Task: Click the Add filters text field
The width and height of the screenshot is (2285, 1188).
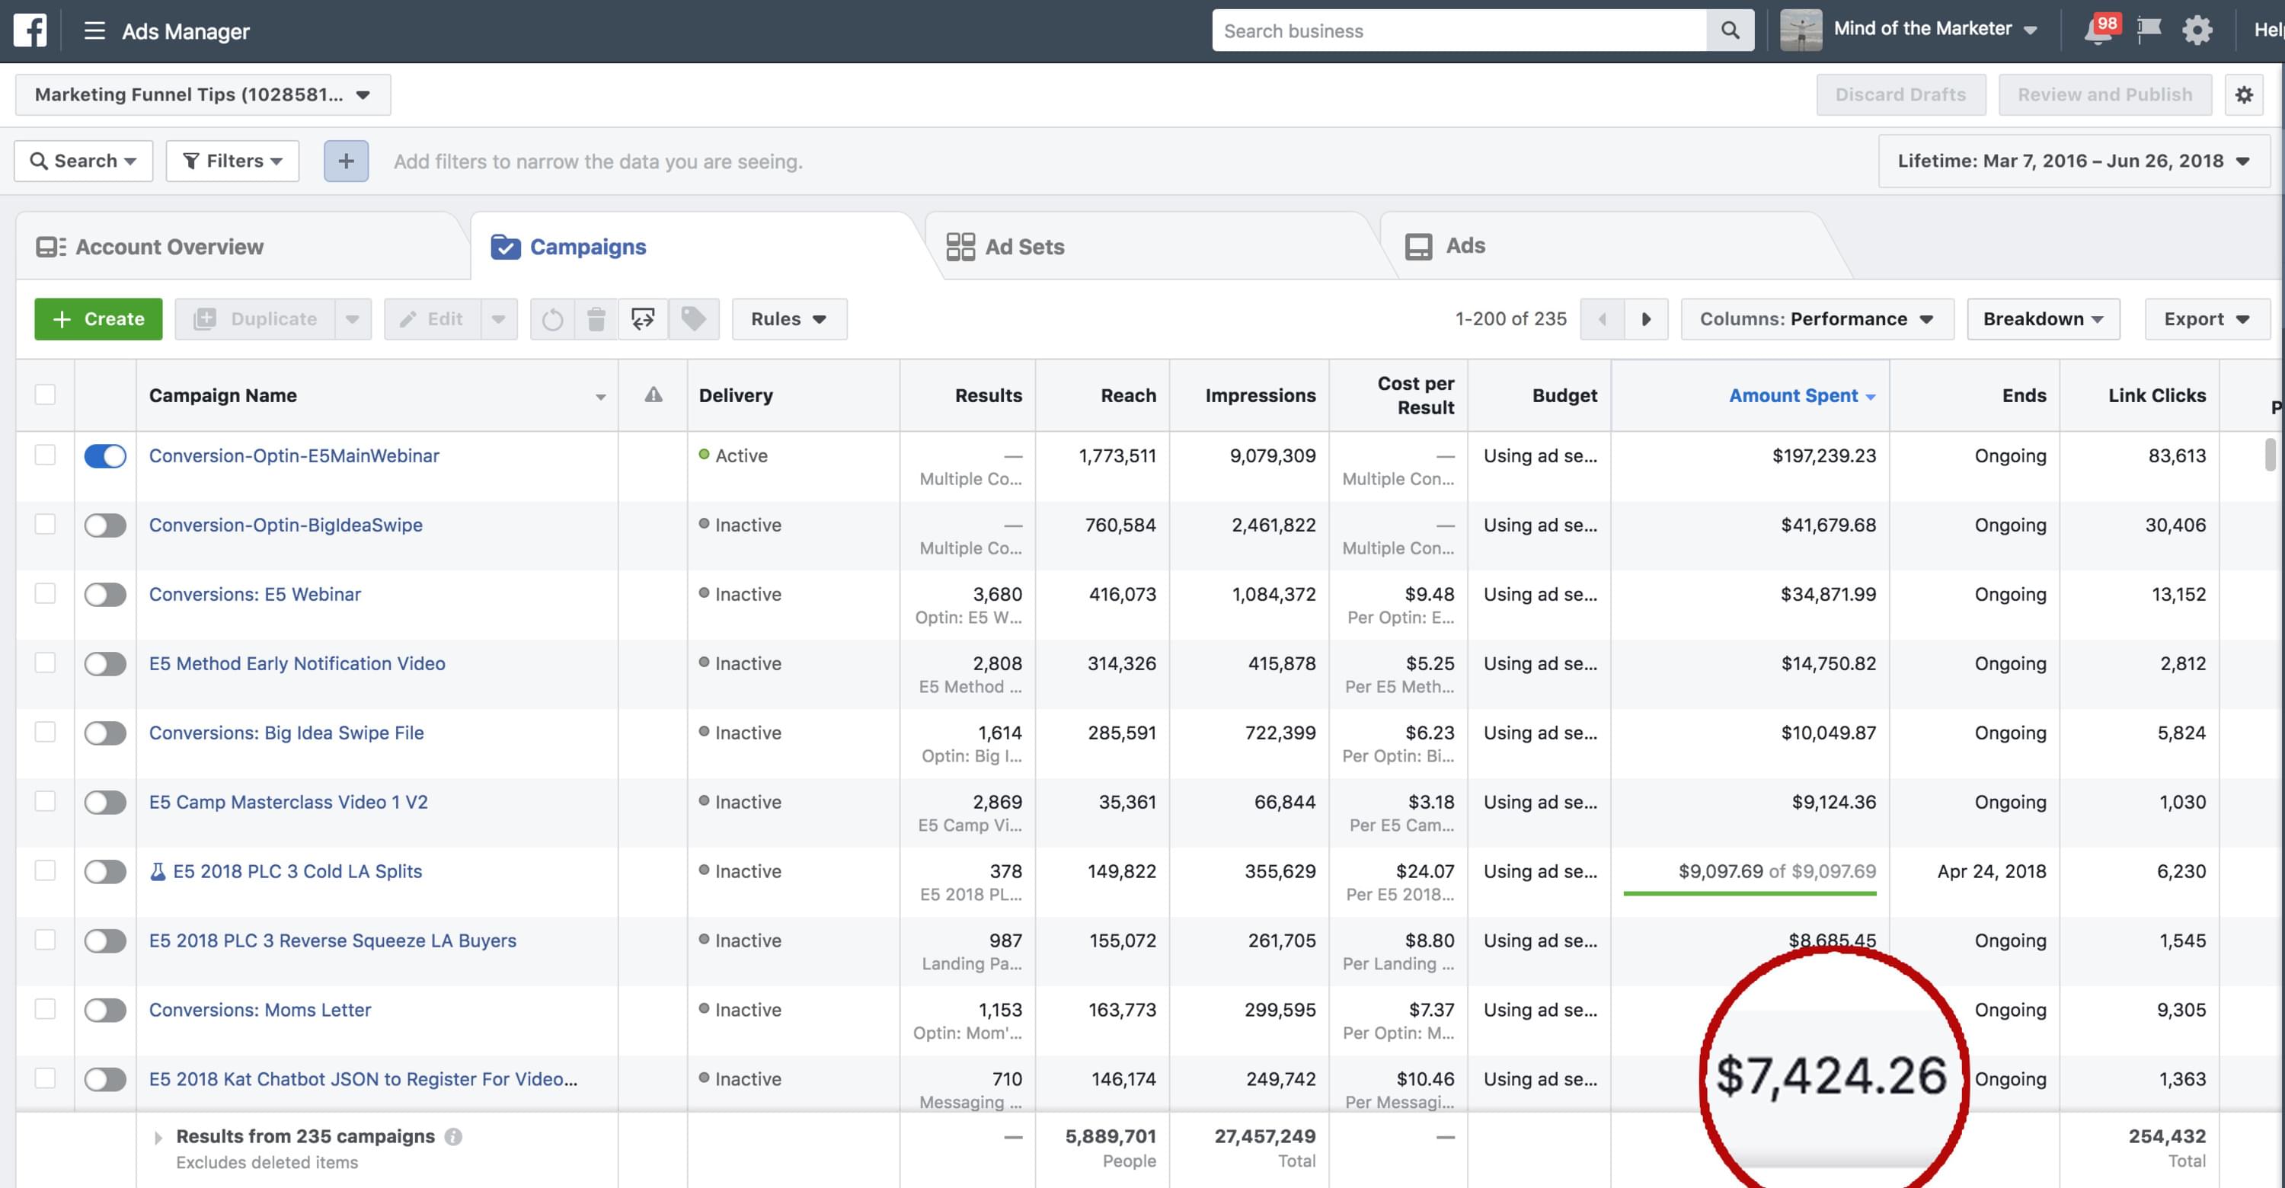Action: point(598,161)
